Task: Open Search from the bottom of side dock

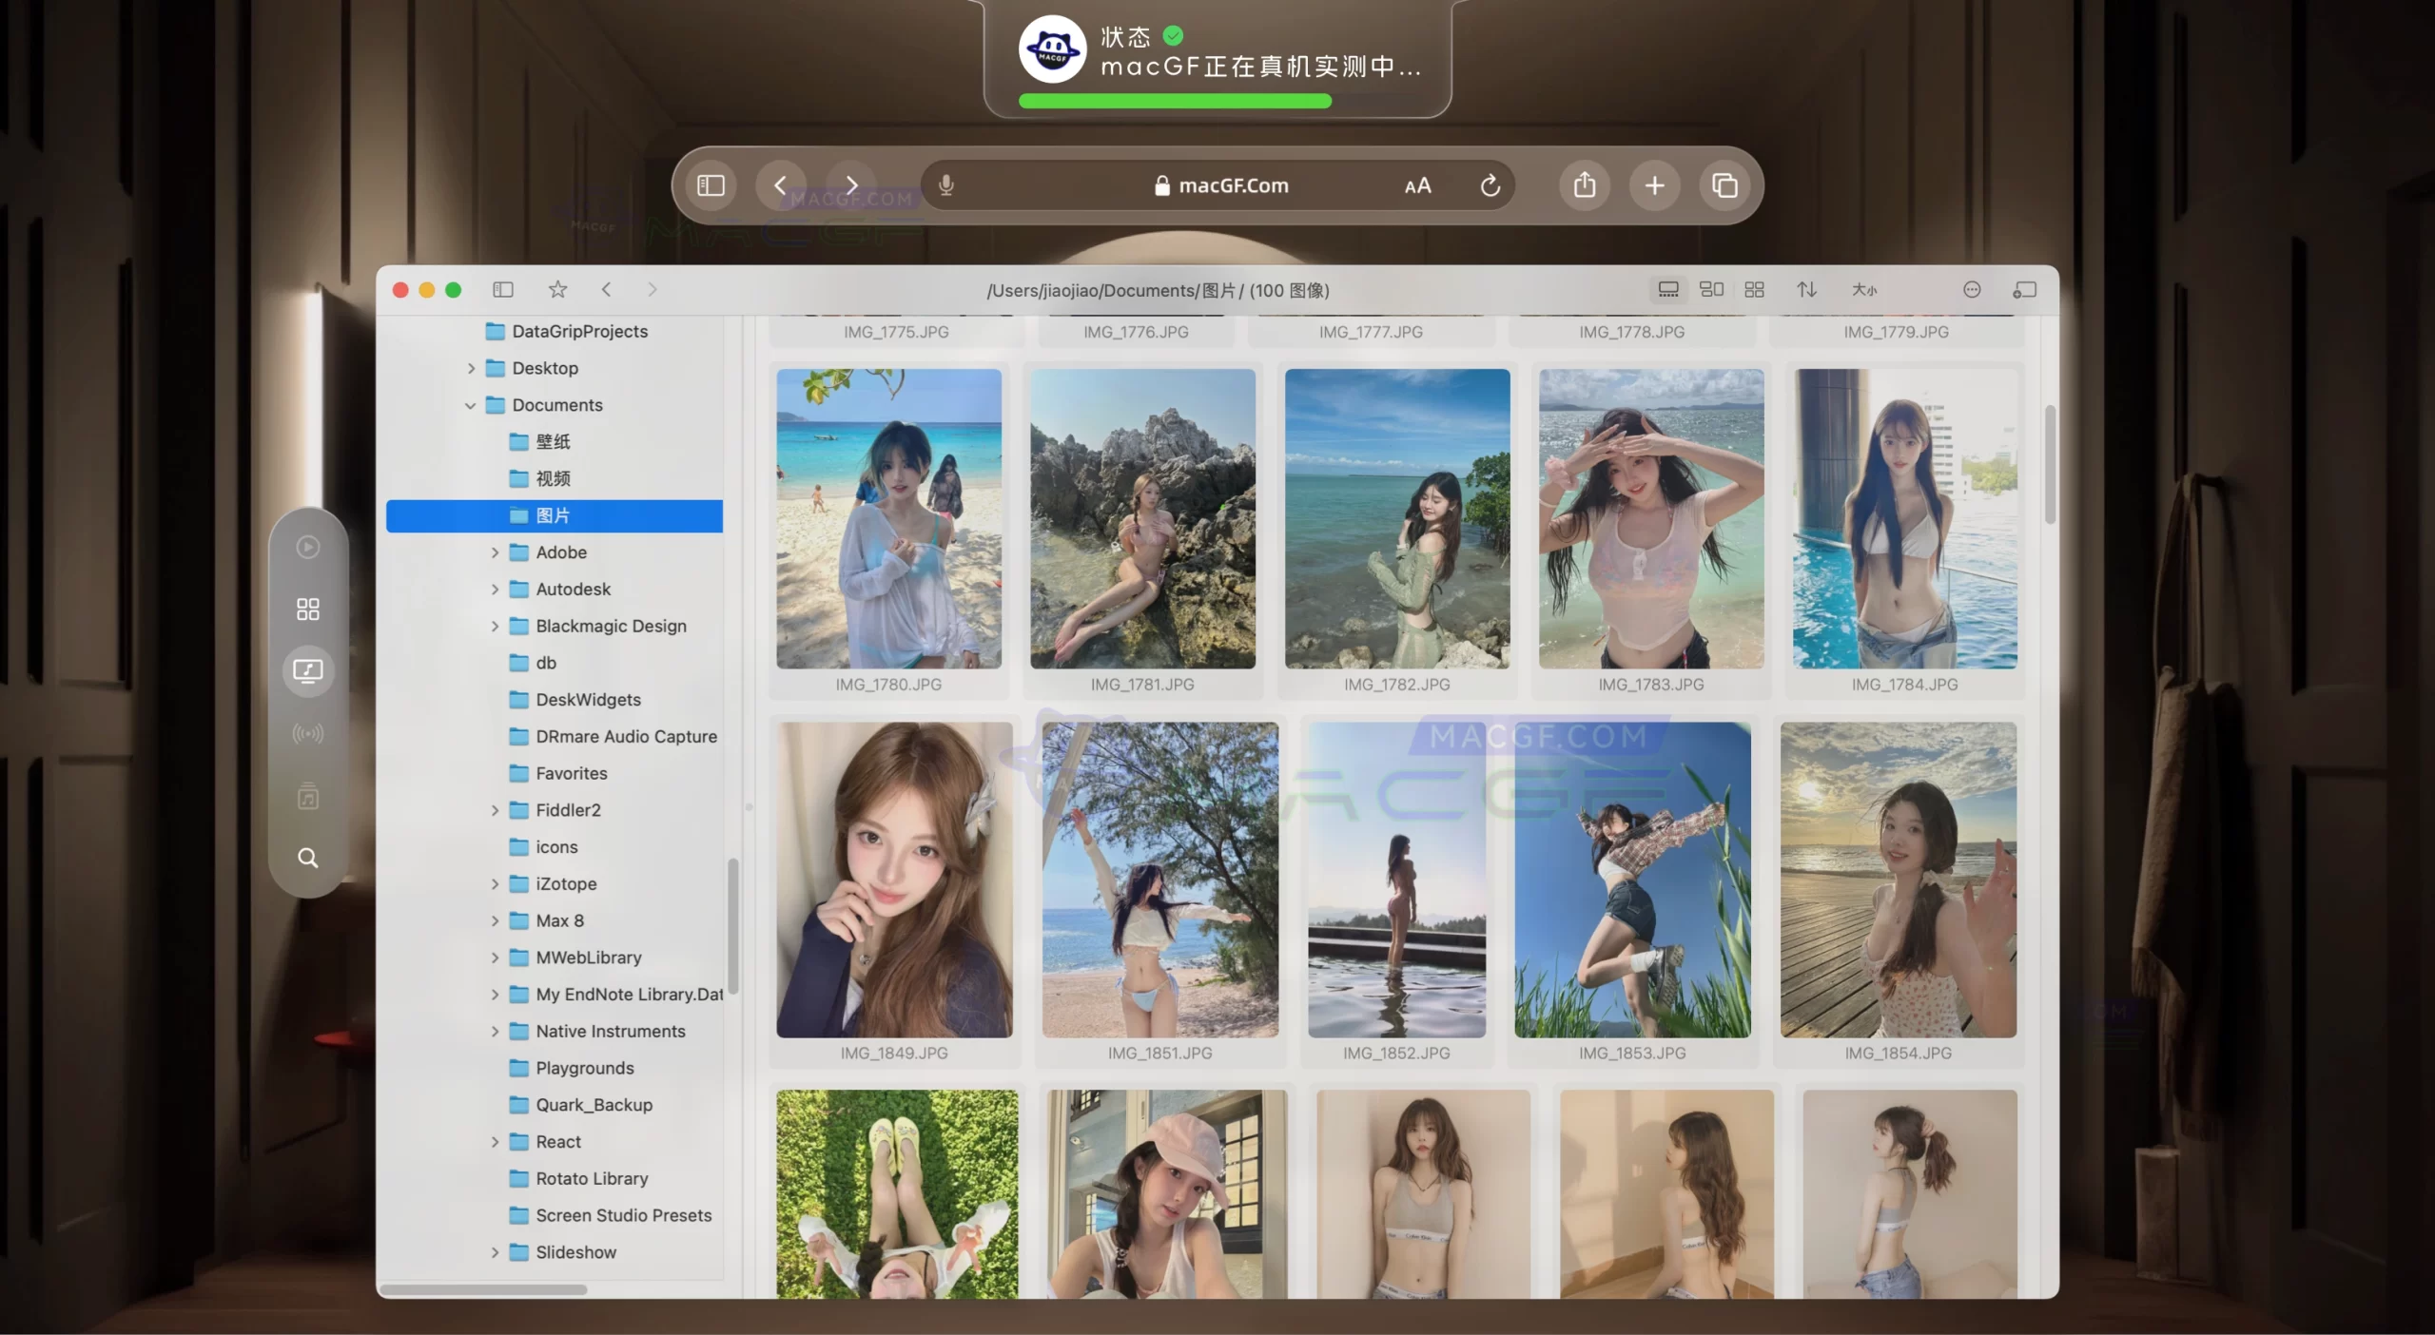Action: click(307, 858)
